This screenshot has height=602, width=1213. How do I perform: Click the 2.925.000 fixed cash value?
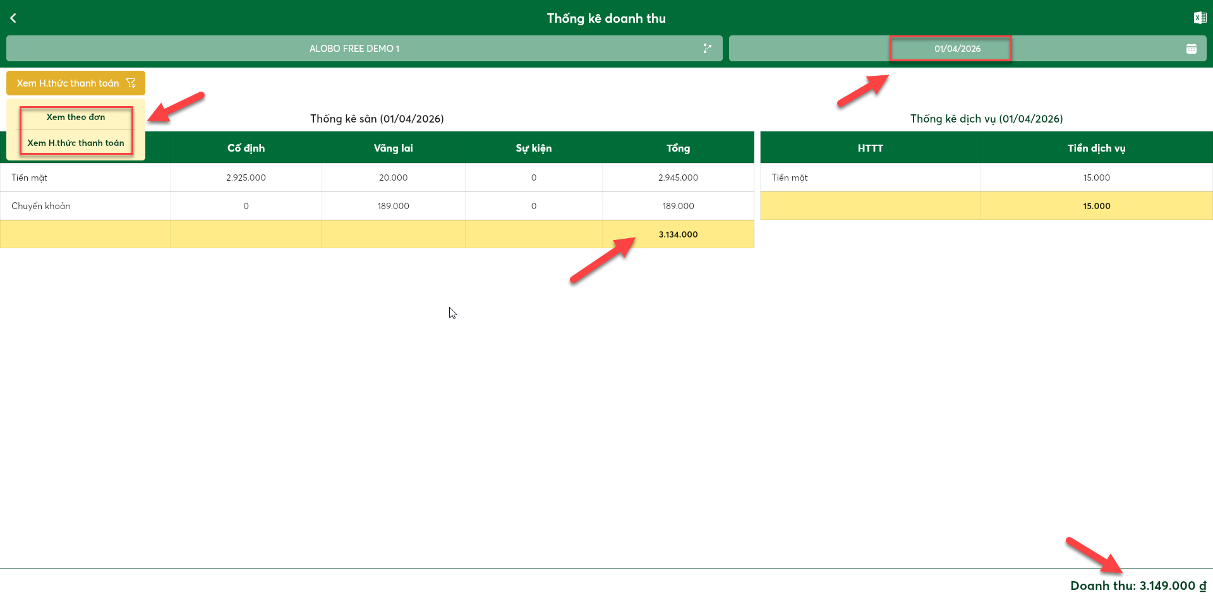click(246, 178)
